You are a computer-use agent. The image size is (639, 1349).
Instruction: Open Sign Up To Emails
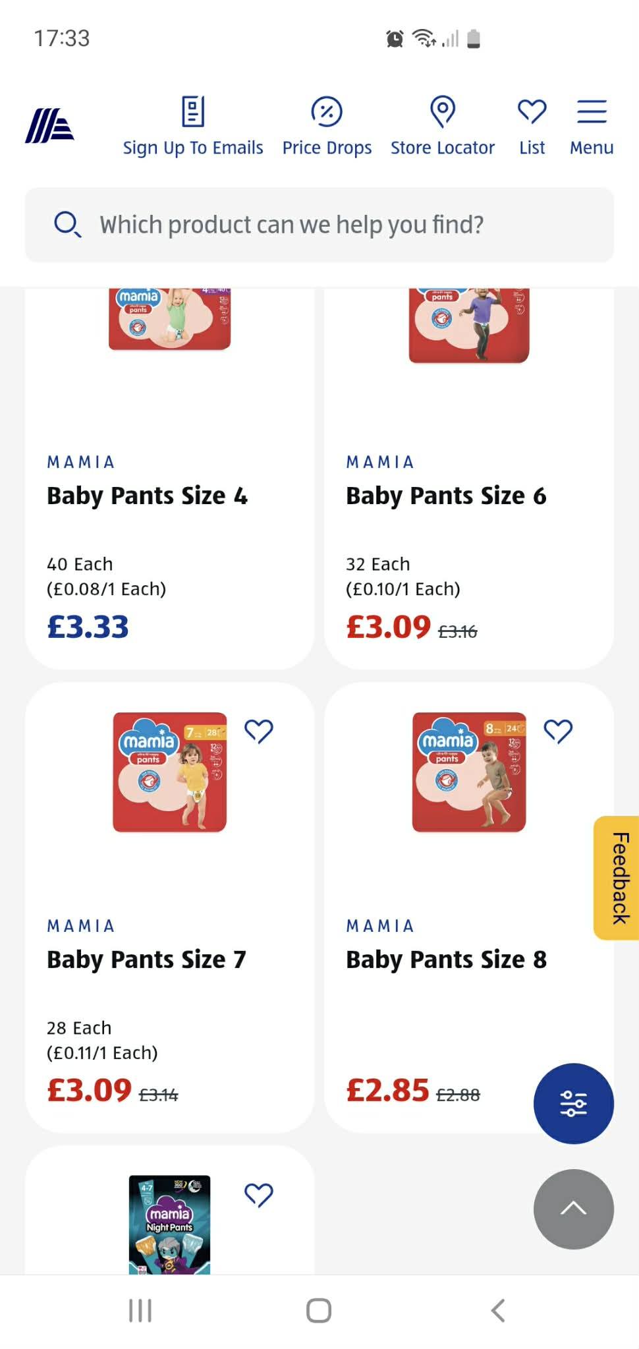tap(193, 127)
